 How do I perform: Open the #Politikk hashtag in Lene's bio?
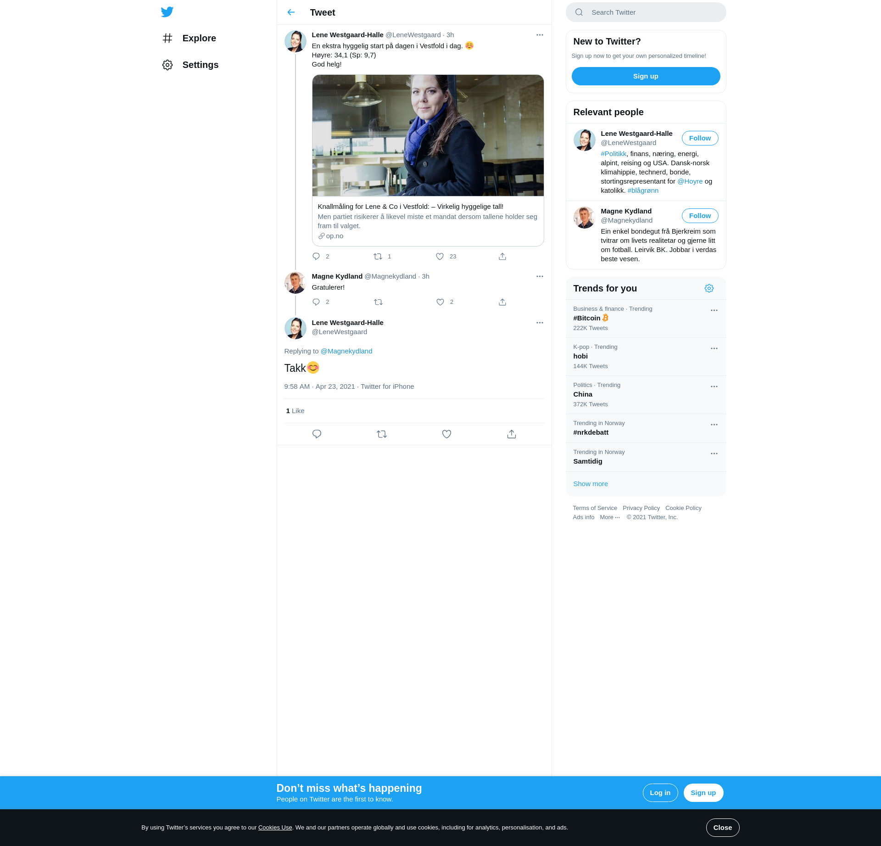[613, 154]
